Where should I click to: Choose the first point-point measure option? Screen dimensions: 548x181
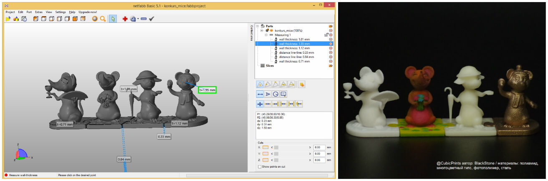[260, 104]
